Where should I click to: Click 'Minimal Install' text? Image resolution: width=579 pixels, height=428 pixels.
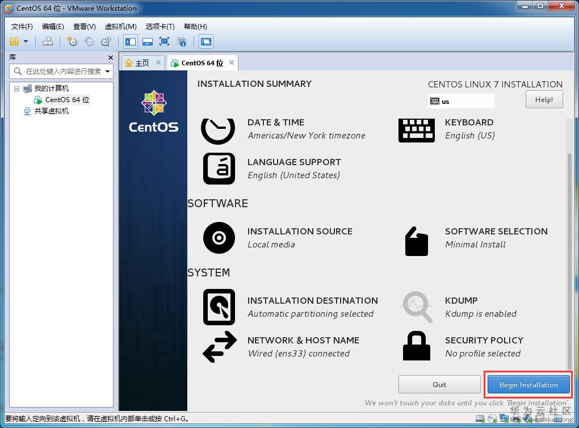click(x=475, y=245)
